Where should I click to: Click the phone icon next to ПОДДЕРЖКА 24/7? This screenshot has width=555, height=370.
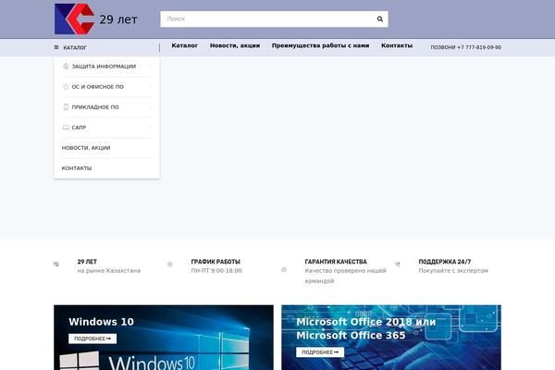[x=398, y=265]
